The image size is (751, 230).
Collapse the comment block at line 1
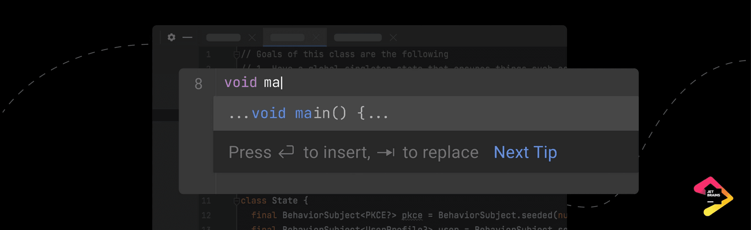point(237,55)
